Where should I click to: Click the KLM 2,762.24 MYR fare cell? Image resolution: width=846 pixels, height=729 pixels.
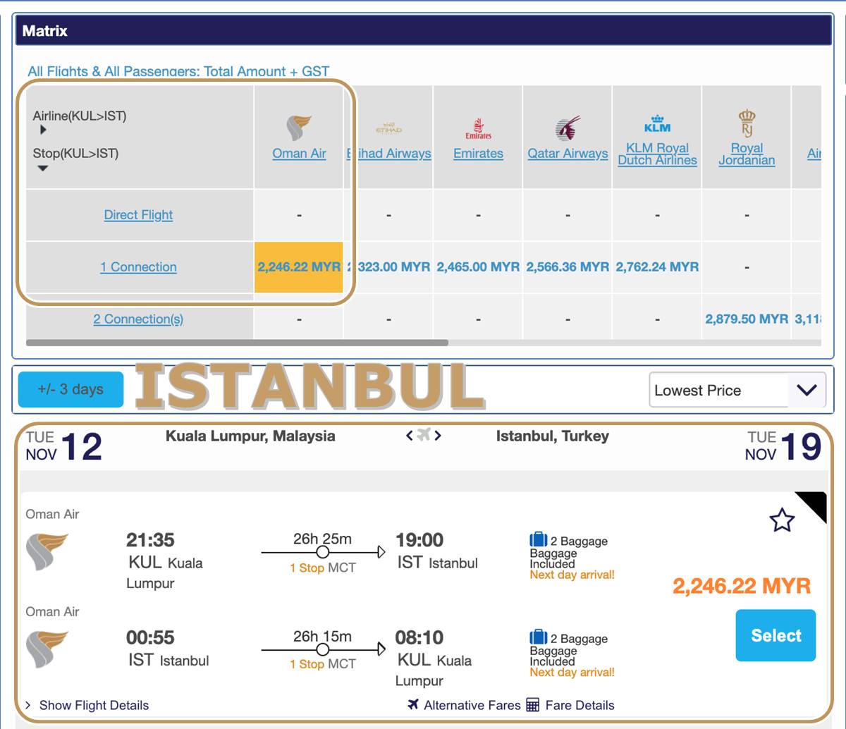click(657, 267)
